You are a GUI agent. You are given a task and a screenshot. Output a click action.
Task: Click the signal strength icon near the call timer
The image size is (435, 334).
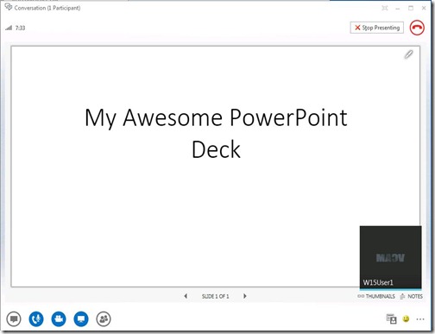coord(9,28)
